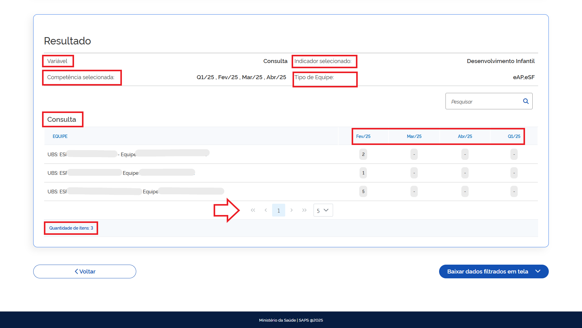The height and width of the screenshot is (328, 582).
Task: Sort by the Q1/25 column header
Action: (x=514, y=136)
